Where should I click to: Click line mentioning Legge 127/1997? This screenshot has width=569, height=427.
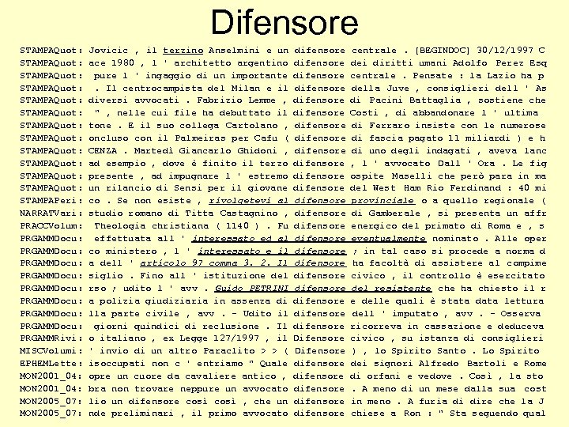click(x=281, y=338)
